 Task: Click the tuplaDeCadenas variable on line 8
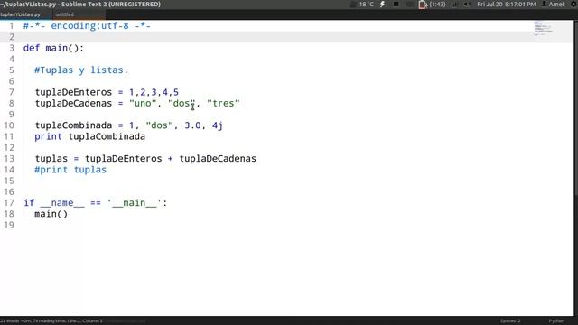coord(73,103)
